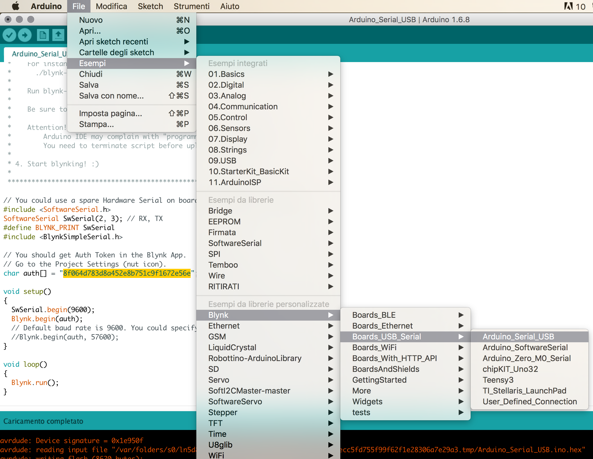Expand the 07.Display examples submenu
This screenshot has width=593, height=459.
pos(268,139)
